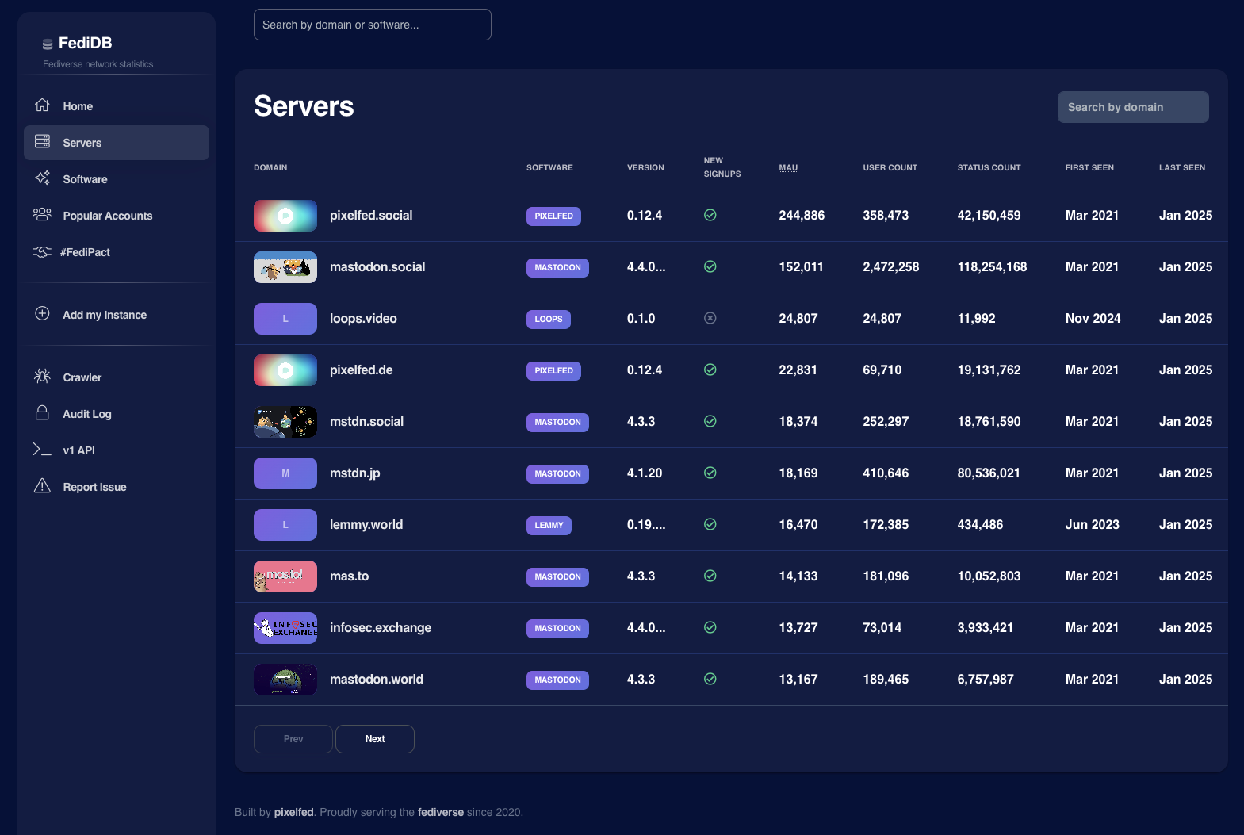Click the mstdn.social server thumbnail
Viewport: 1244px width, 835px height.
[285, 422]
